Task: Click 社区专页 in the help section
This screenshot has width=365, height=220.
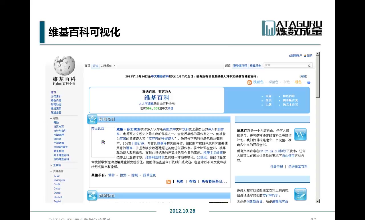Action: [59, 127]
